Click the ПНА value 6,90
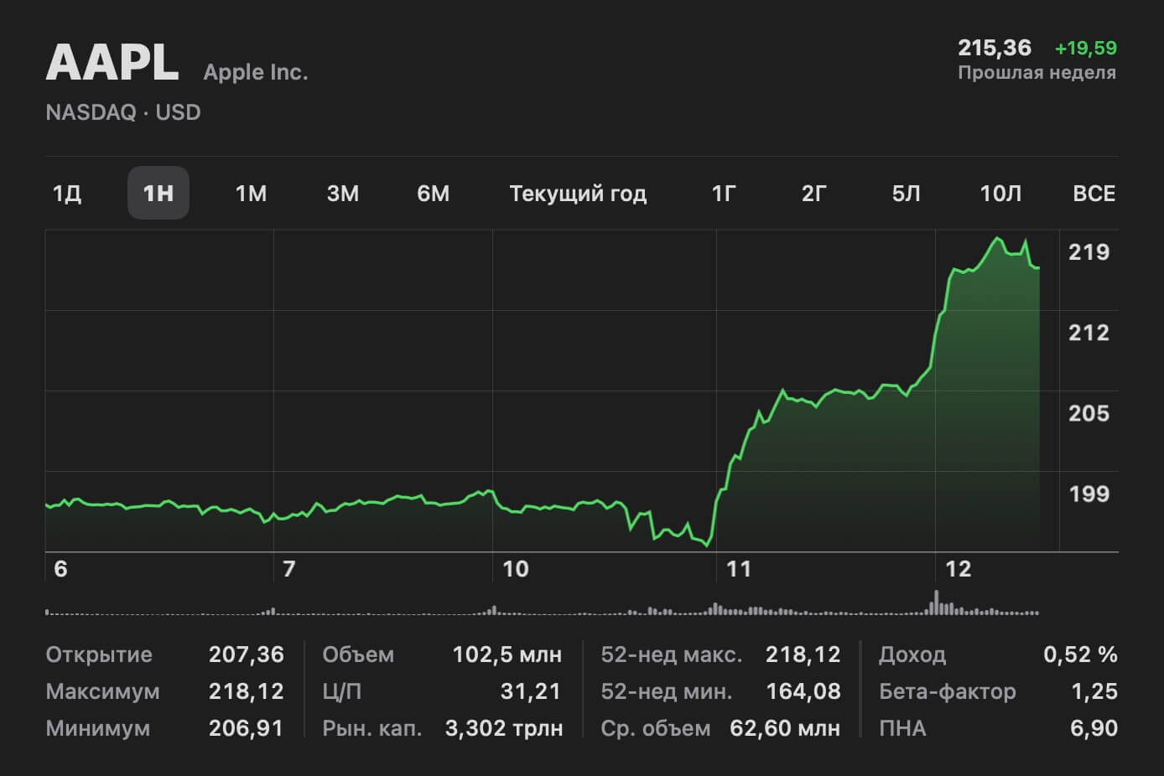 click(x=1094, y=728)
